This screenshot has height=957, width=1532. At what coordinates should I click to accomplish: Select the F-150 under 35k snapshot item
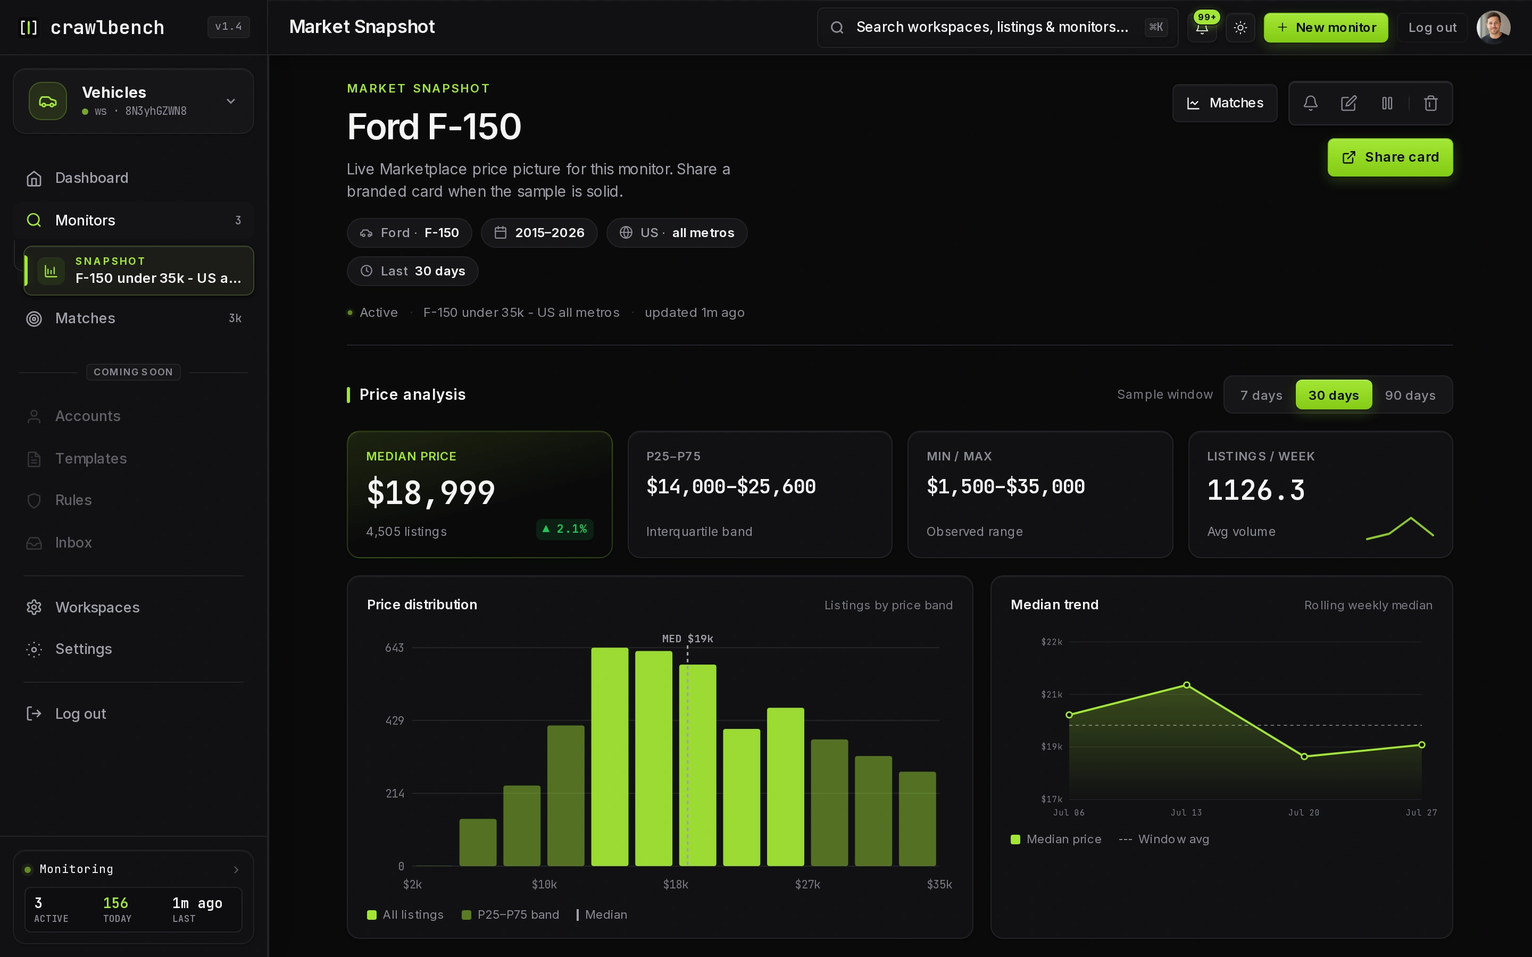point(139,270)
